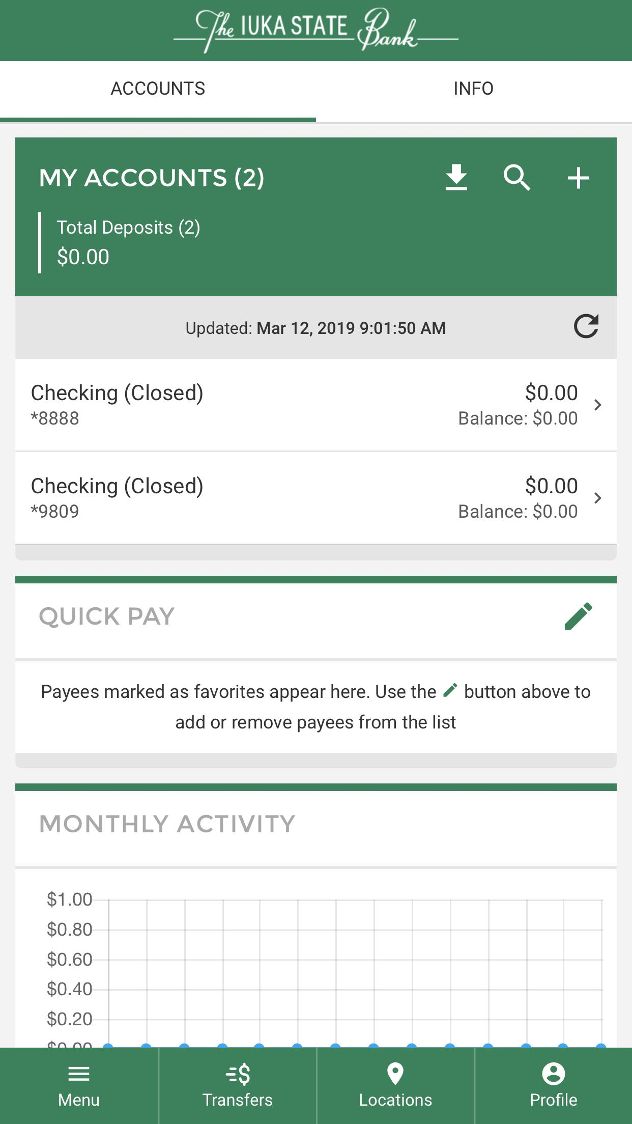Open the Checking (Closed) *9809 account row

point(316,498)
